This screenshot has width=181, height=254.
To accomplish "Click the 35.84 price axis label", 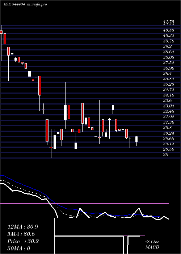I will click(169, 79).
